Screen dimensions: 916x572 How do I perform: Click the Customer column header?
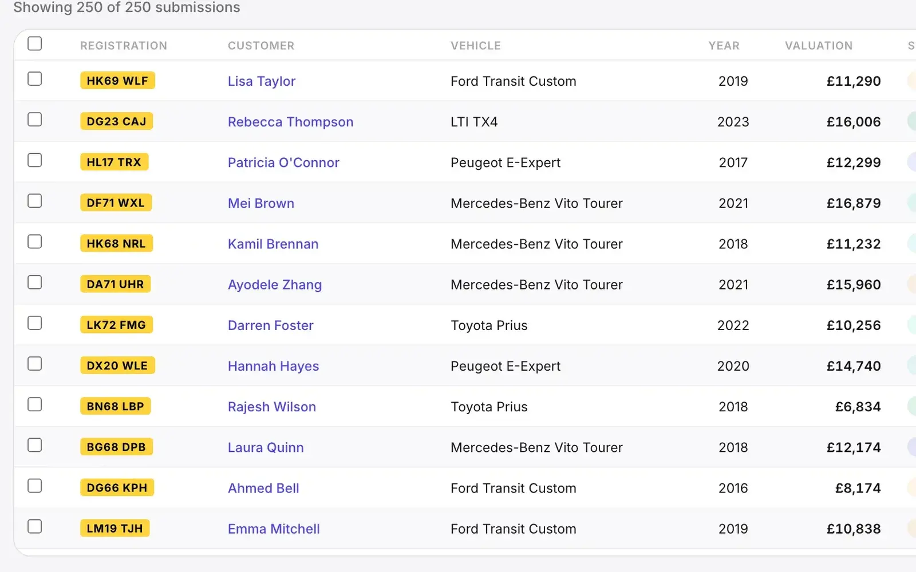(x=261, y=46)
